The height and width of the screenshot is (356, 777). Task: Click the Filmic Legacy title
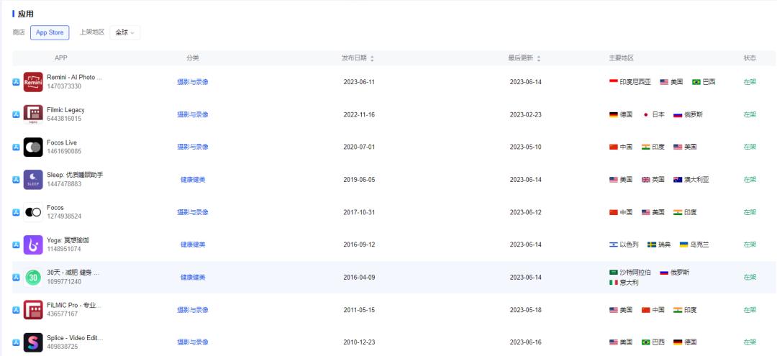pos(66,110)
